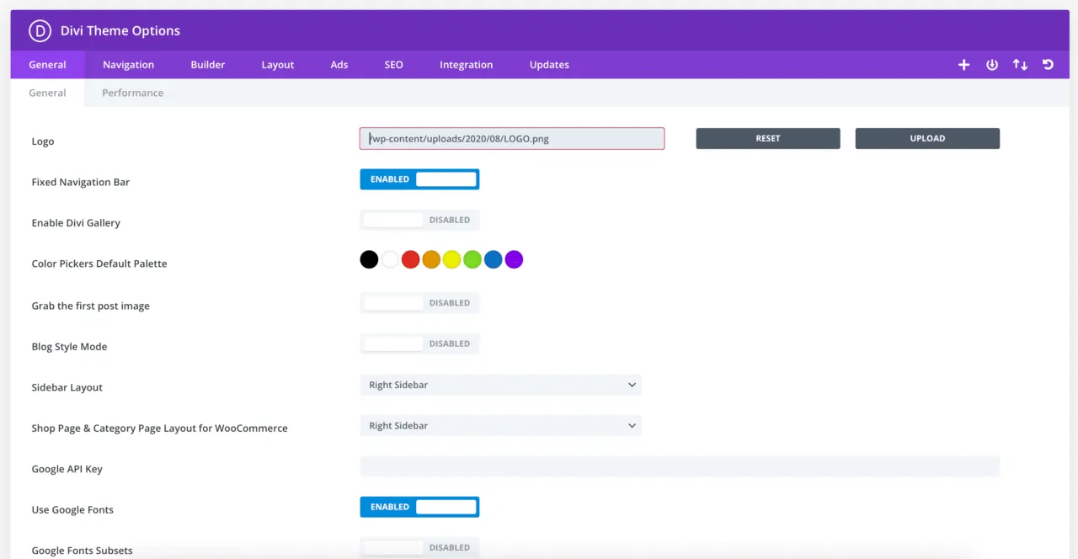Click the Shop Page & Category Page Layout label
Image resolution: width=1078 pixels, height=559 pixels.
click(x=159, y=429)
